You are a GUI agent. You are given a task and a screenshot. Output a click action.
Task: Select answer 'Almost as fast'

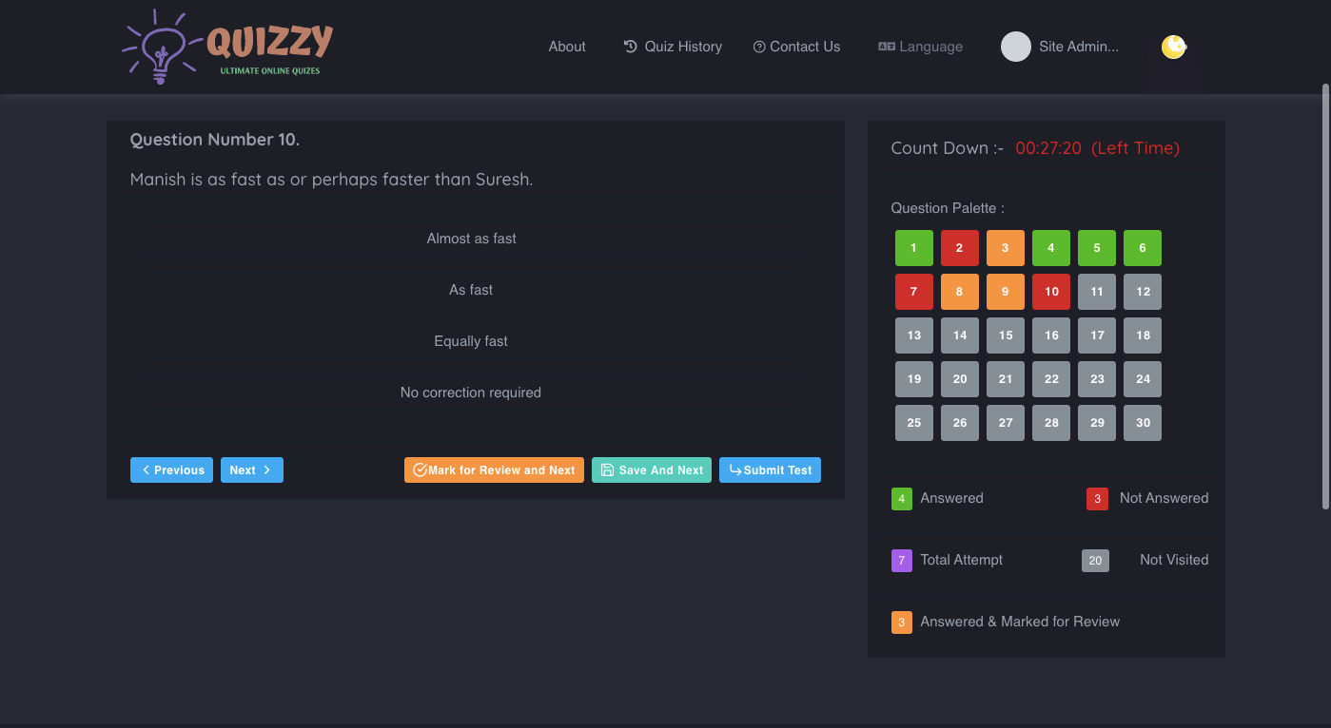point(471,239)
